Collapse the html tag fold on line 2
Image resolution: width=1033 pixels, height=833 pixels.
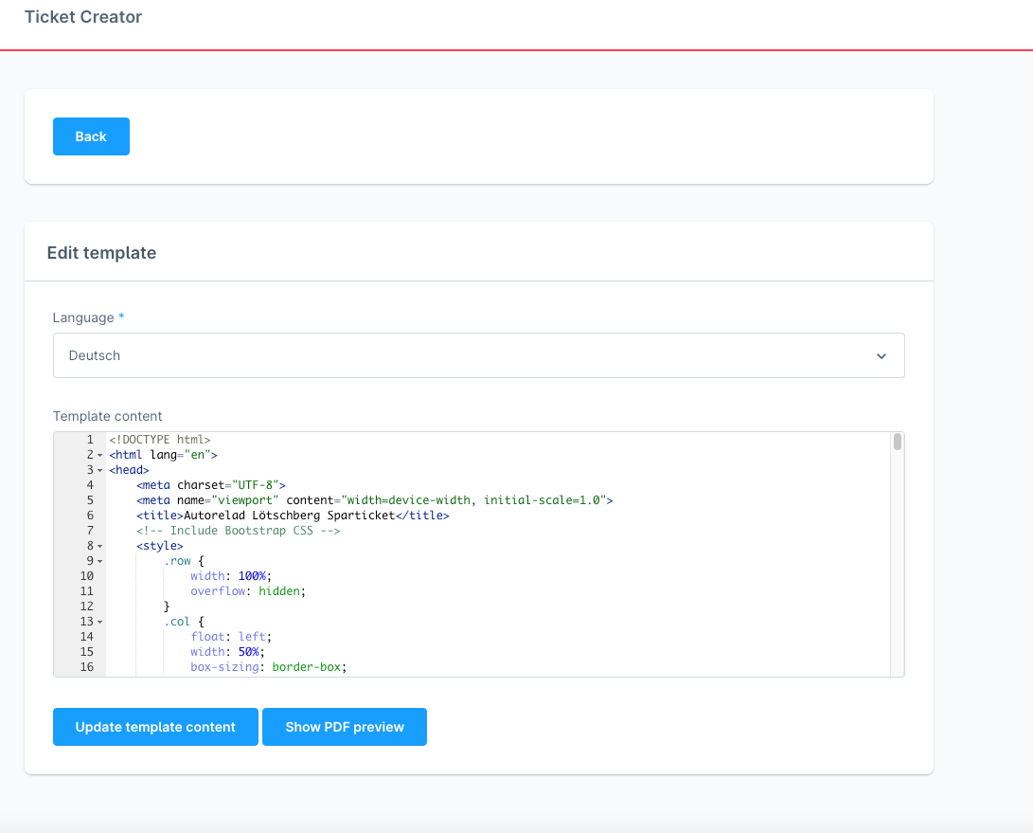coord(100,455)
